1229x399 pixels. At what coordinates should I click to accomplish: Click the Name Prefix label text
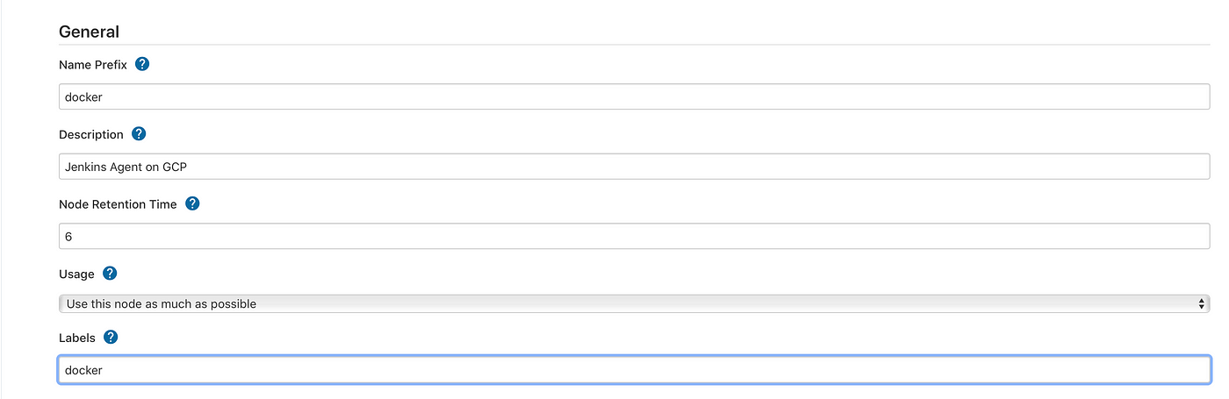point(93,65)
